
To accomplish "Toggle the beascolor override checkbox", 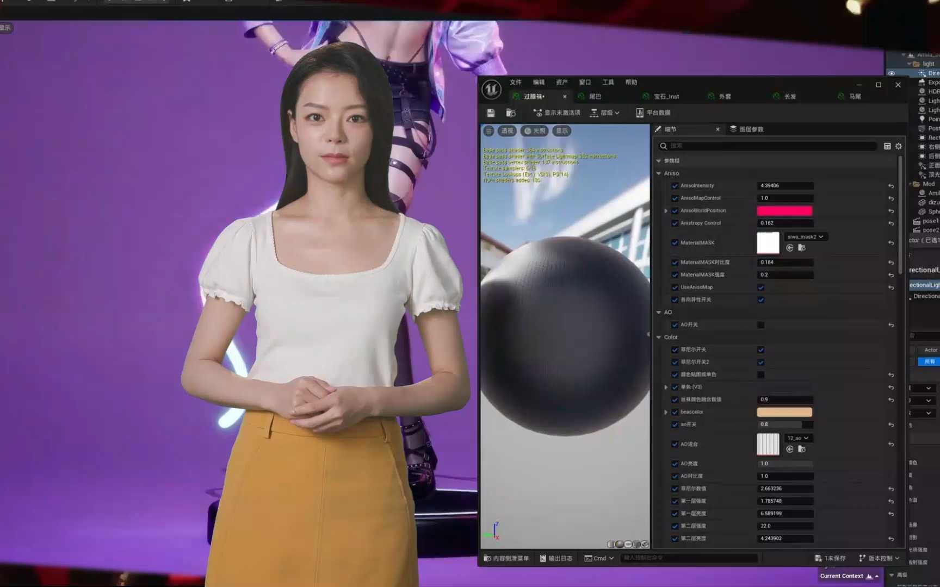I will pos(675,412).
